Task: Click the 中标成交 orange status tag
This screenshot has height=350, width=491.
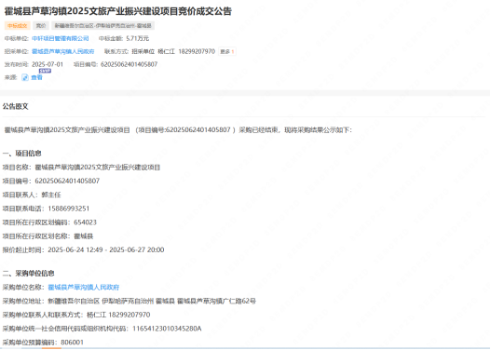Action: [17, 26]
